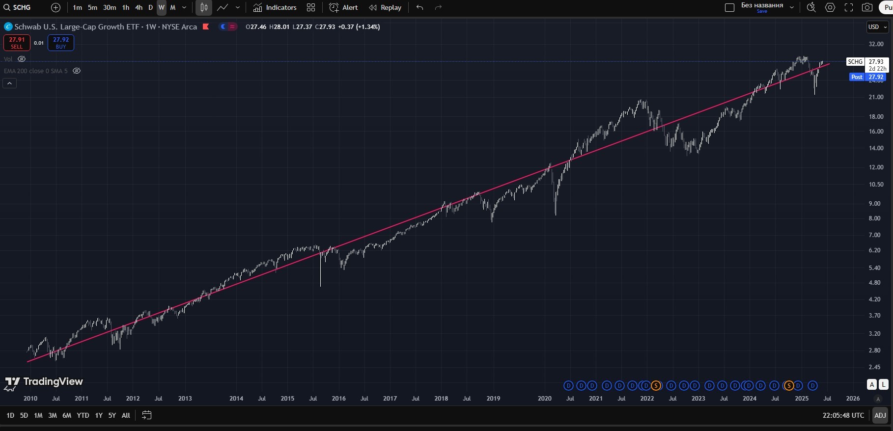Select the M monthly timeframe
The width and height of the screenshot is (893, 431).
(x=173, y=7)
